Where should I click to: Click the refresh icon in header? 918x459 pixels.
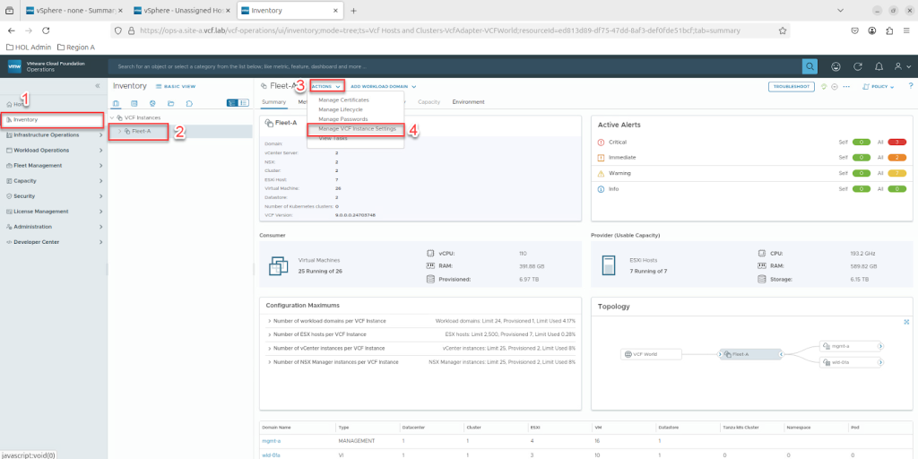(x=858, y=66)
